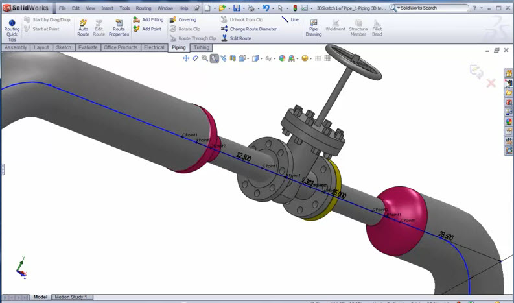The width and height of the screenshot is (514, 303).
Task: Click the Open file folder icon
Action: click(222, 8)
